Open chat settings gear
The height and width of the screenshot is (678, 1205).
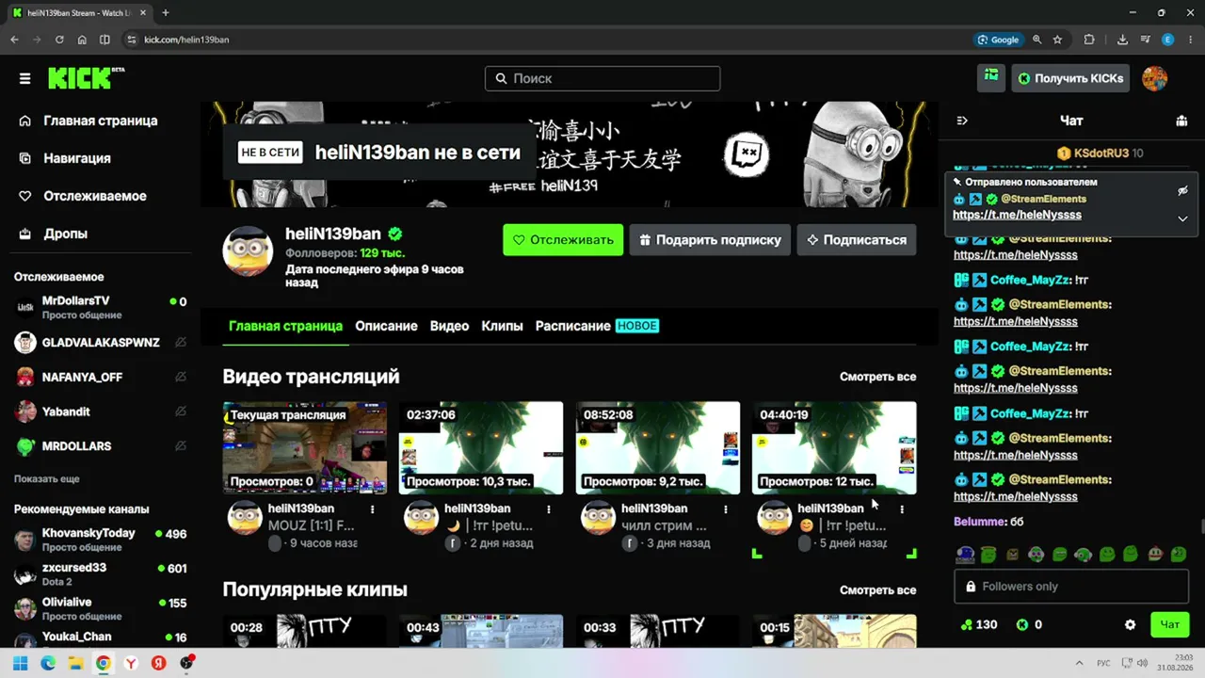[x=1131, y=624]
